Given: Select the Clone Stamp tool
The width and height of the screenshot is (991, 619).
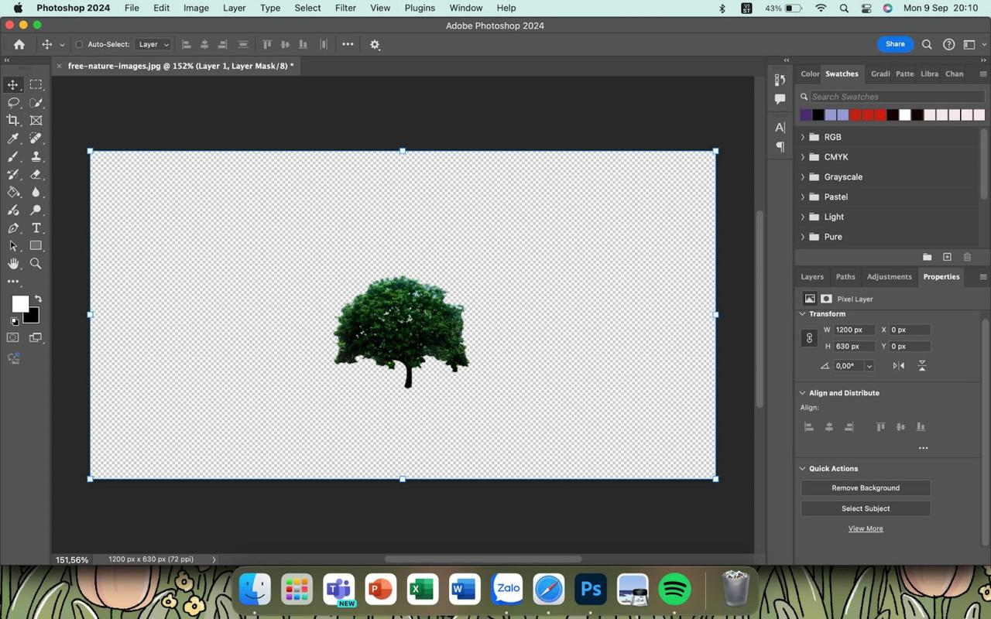Looking at the screenshot, I should [36, 156].
